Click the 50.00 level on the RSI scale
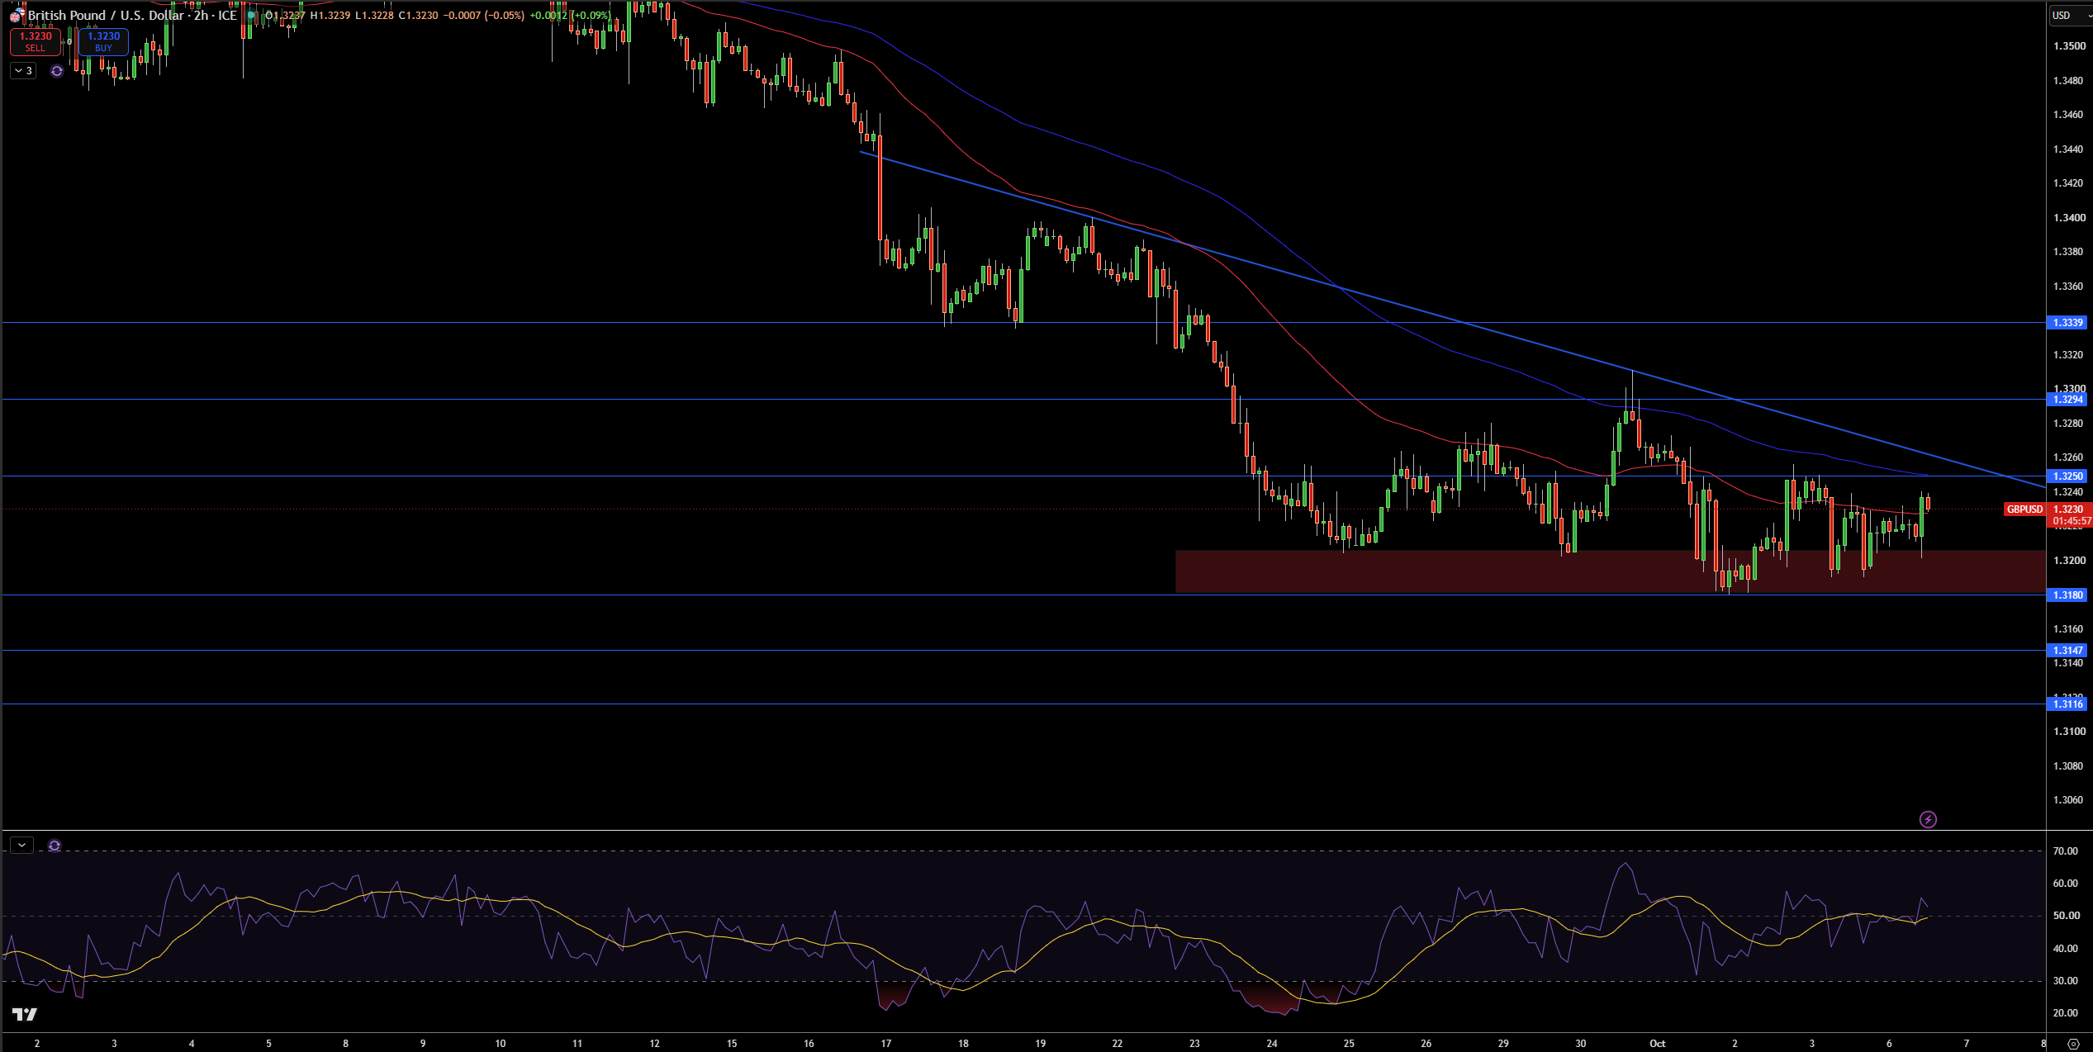Image resolution: width=2093 pixels, height=1052 pixels. point(2066,916)
